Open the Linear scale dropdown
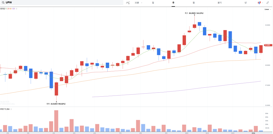 coord(267,9)
